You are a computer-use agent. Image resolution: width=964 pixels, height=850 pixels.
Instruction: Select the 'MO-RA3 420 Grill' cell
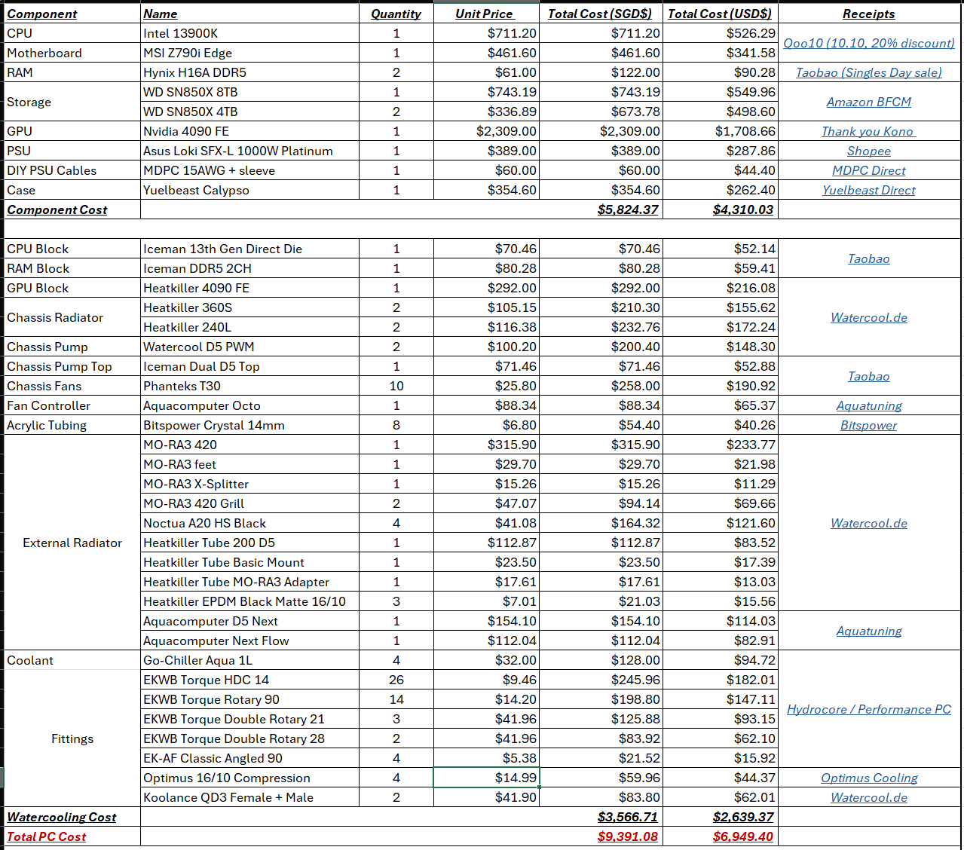pyautogui.click(x=249, y=503)
